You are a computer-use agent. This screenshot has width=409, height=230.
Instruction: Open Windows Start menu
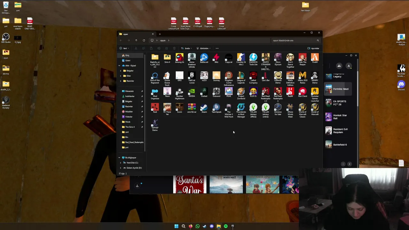coord(176,226)
